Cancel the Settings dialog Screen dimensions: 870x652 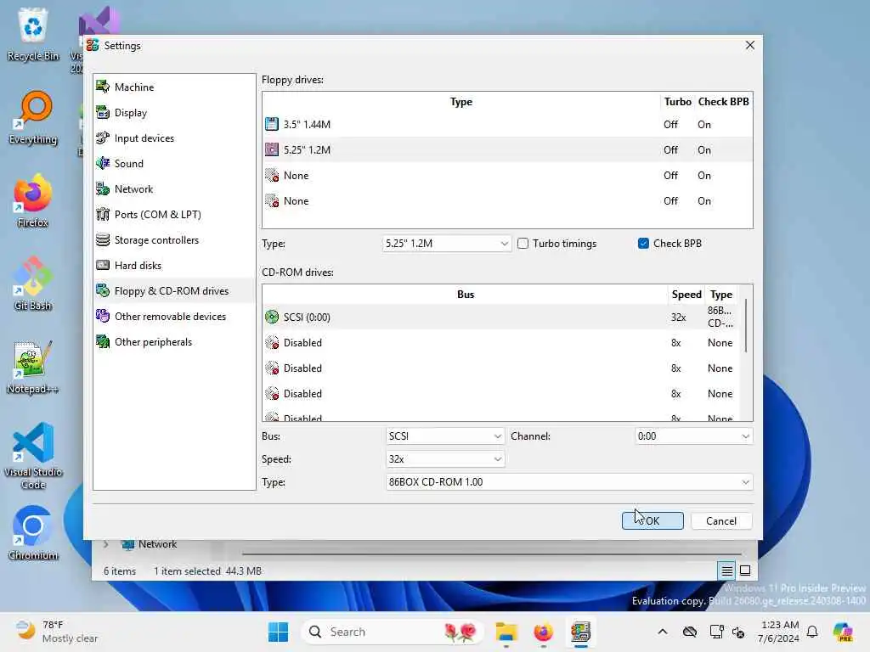tap(721, 520)
